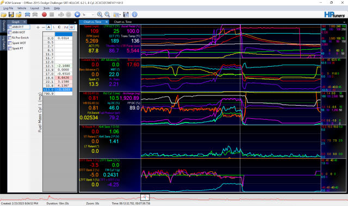348x206 pixels.
Task: Zoom out on the chart
Action: pos(108,15)
